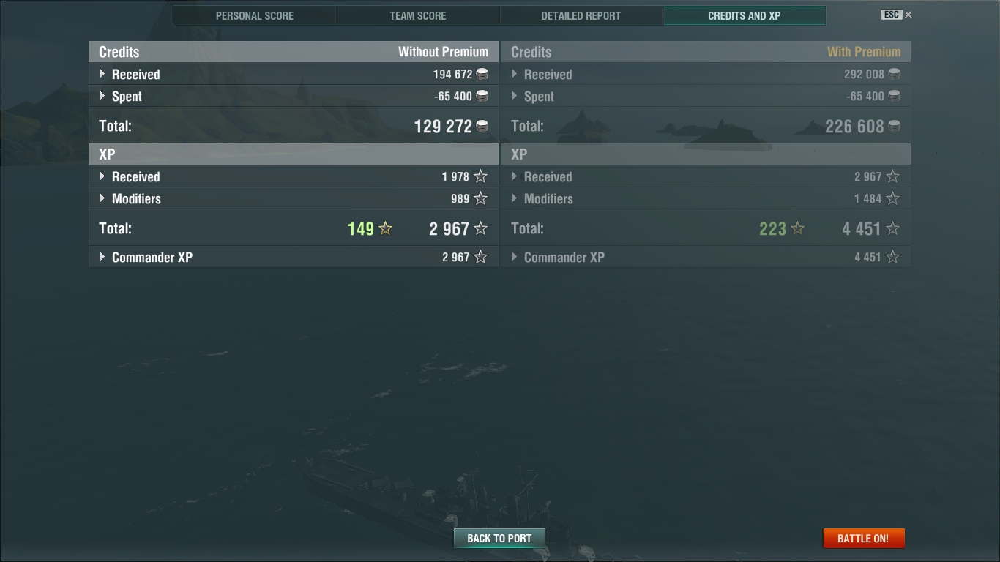Click the star icon next to 223
Screen dimensions: 1000x562
(797, 228)
